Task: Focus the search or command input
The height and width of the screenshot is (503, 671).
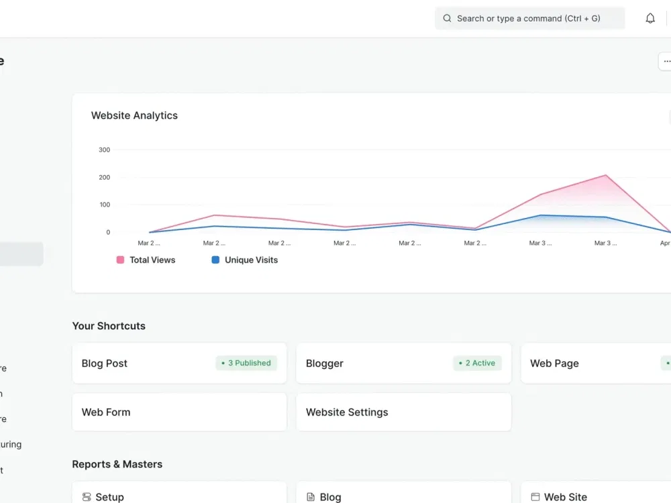Action: 530,18
